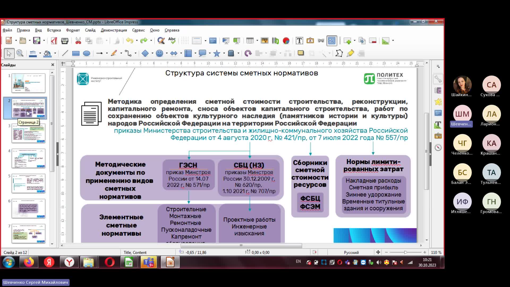Insert Fontwork text
Viewport: 510px width, 287px height.
[x=310, y=41]
